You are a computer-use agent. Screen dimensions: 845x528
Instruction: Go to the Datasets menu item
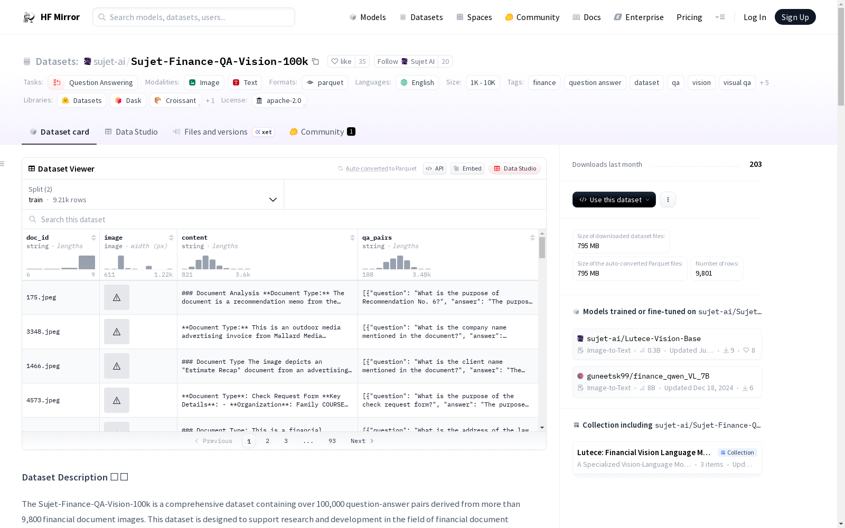tap(421, 17)
